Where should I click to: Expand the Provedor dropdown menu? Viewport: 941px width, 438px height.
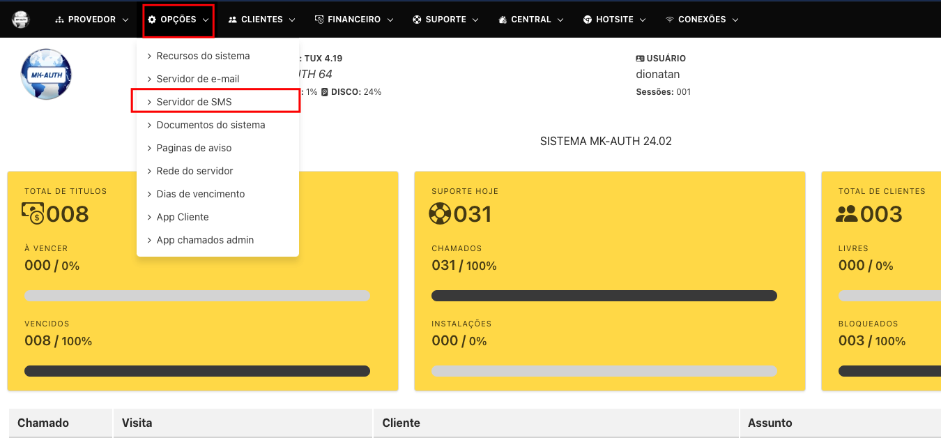tap(92, 20)
